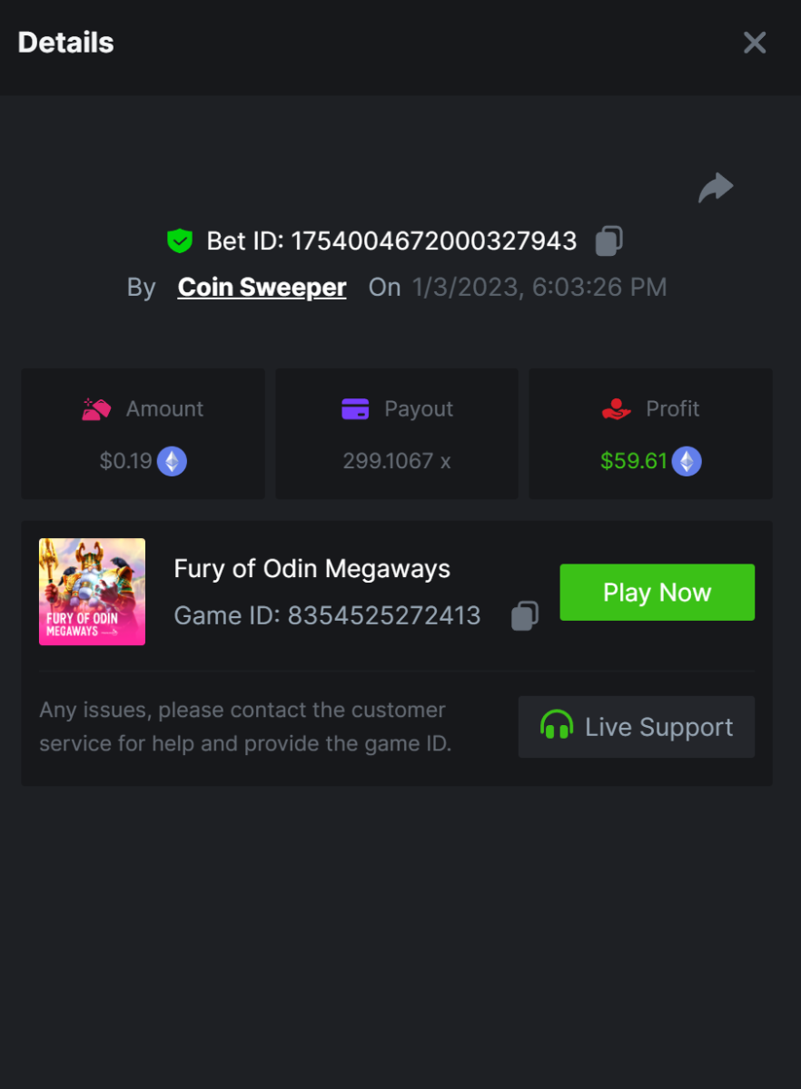Image resolution: width=801 pixels, height=1089 pixels.
Task: Click the 299.1067 x payout value
Action: click(x=397, y=461)
